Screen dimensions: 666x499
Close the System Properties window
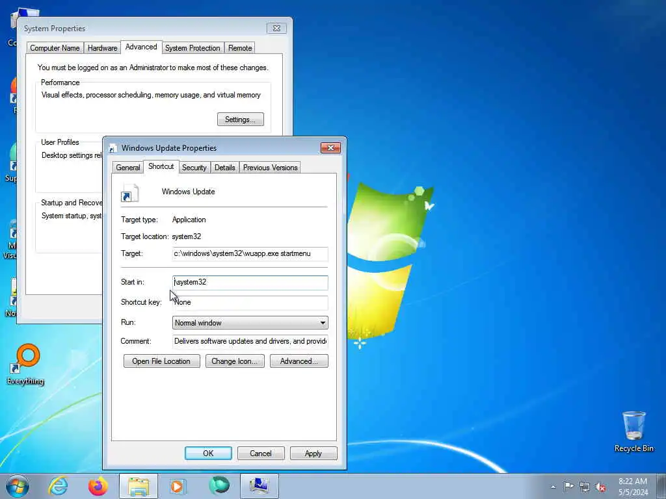click(x=276, y=28)
